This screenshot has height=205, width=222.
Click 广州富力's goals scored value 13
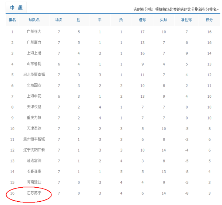[x=142, y=43]
